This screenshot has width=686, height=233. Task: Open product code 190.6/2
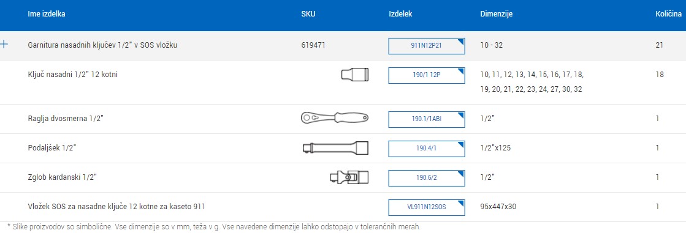pos(427,178)
